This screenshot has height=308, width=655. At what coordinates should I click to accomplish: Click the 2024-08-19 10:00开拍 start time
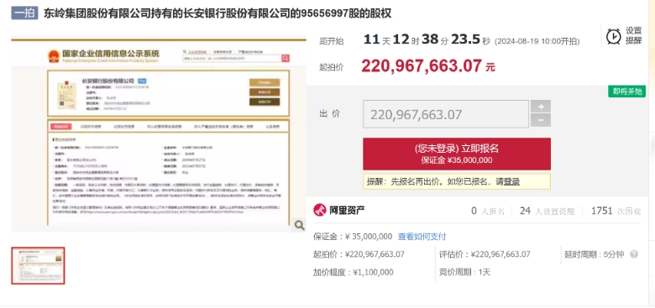pyautogui.click(x=537, y=41)
